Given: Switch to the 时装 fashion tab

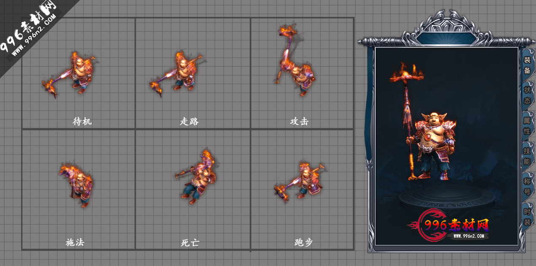Looking at the screenshot, I should point(527,216).
